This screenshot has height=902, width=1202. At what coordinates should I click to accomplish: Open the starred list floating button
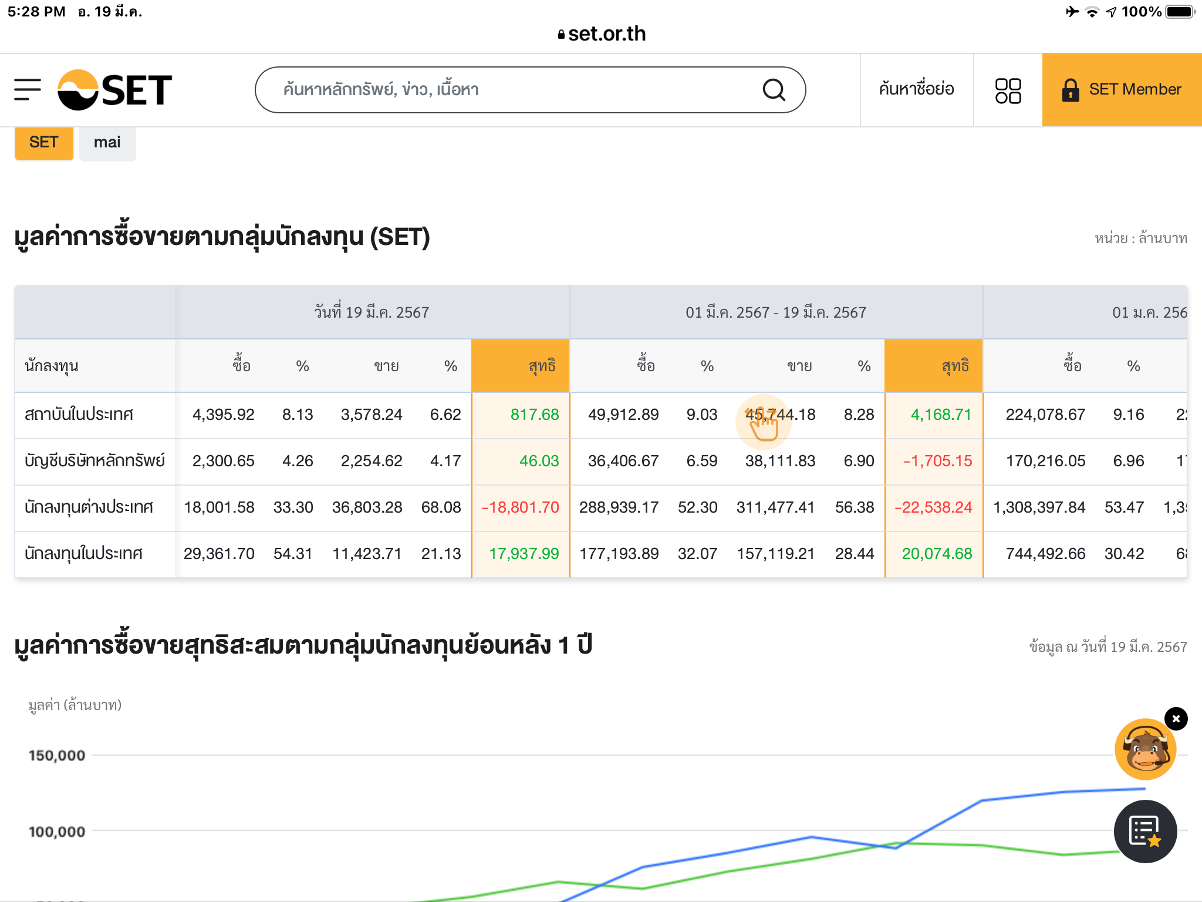click(1144, 831)
